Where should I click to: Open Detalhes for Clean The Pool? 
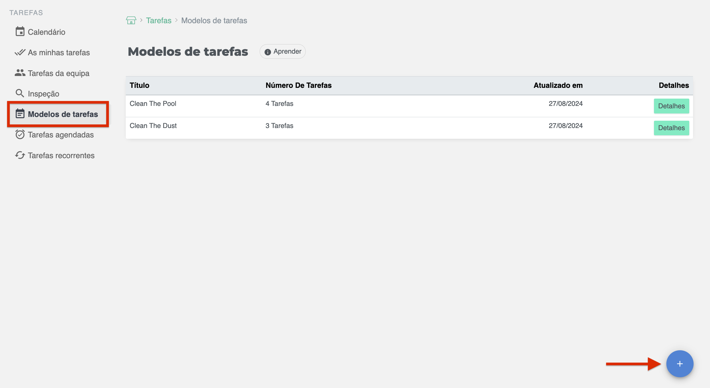[672, 106]
